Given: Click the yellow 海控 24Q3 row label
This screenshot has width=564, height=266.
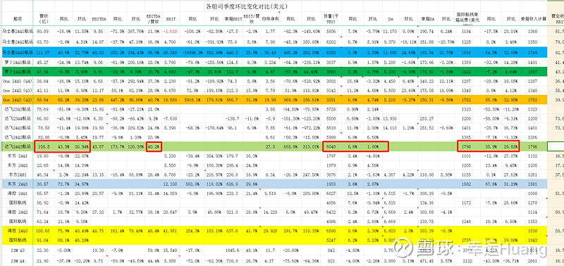Looking at the screenshot, I should pyautogui.click(x=16, y=229).
